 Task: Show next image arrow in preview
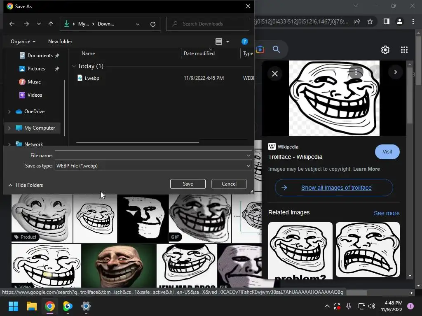tap(395, 72)
